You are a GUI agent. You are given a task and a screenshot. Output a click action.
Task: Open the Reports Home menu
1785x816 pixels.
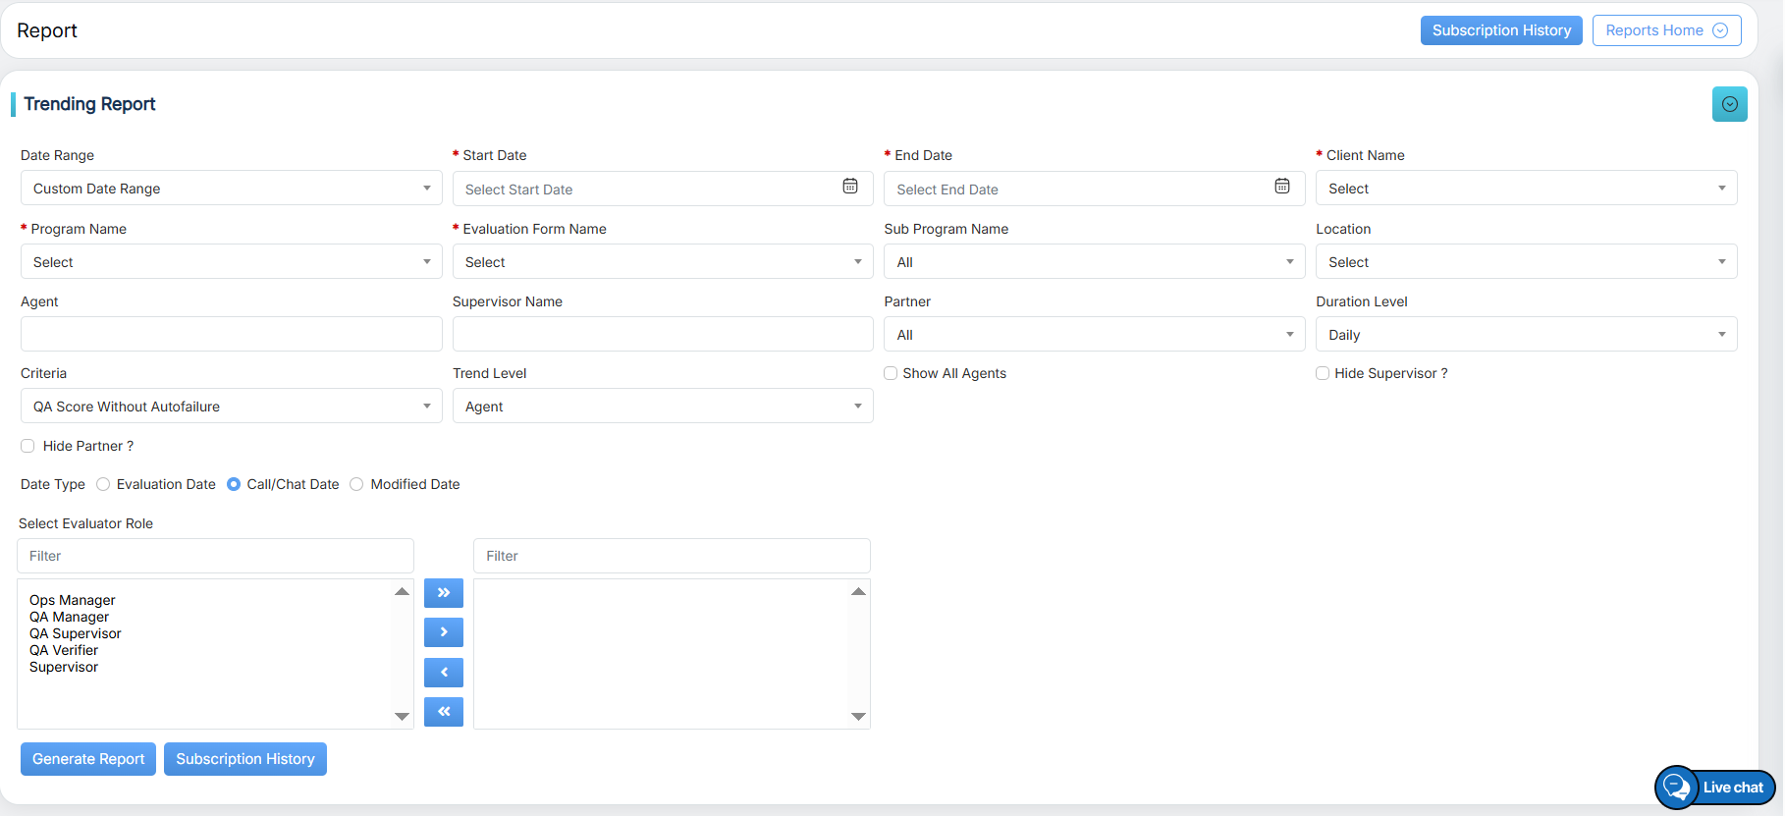coord(1666,30)
